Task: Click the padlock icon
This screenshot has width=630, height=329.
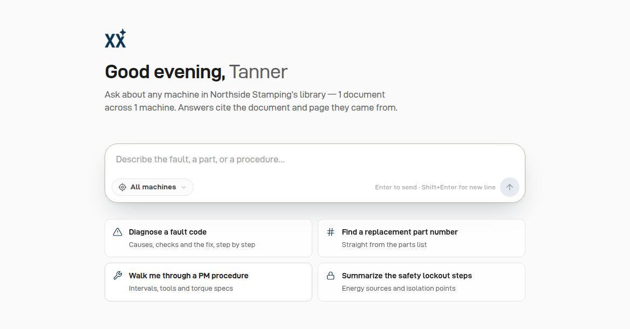Action: [x=330, y=276]
